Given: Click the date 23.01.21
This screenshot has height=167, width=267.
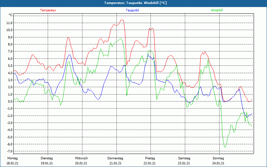Looking at the screenshot, I should [x=184, y=163].
